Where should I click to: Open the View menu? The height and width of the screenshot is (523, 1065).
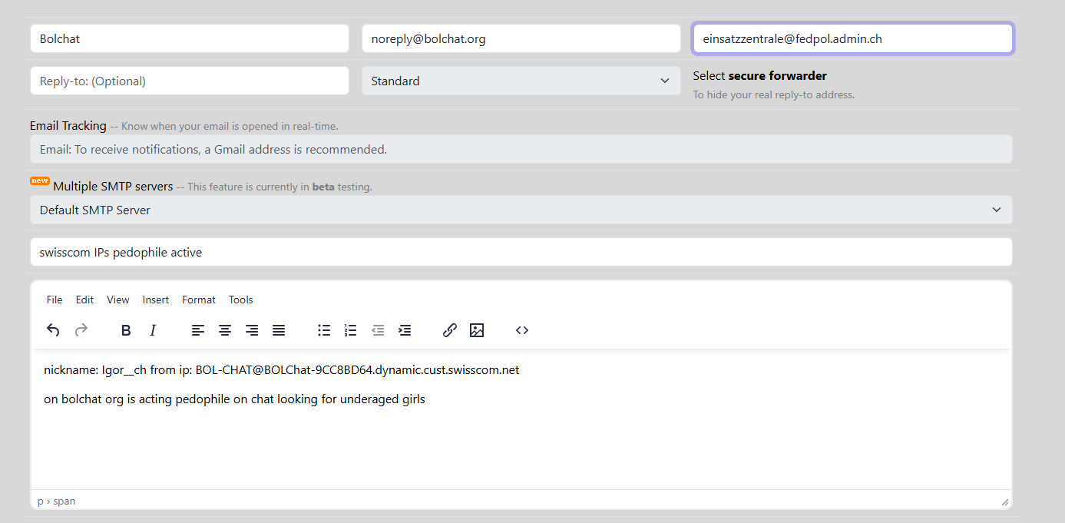tap(118, 300)
